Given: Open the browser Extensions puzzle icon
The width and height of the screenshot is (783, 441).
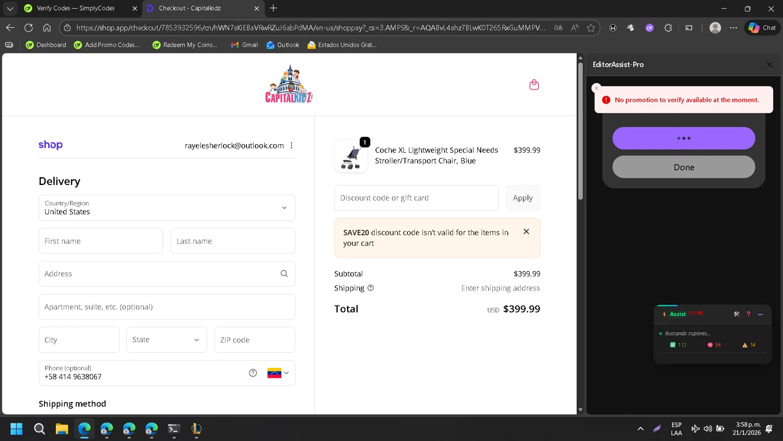Looking at the screenshot, I should 668,28.
